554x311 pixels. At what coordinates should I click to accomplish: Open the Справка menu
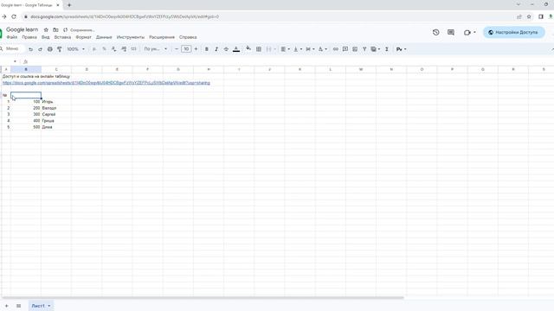(x=188, y=37)
